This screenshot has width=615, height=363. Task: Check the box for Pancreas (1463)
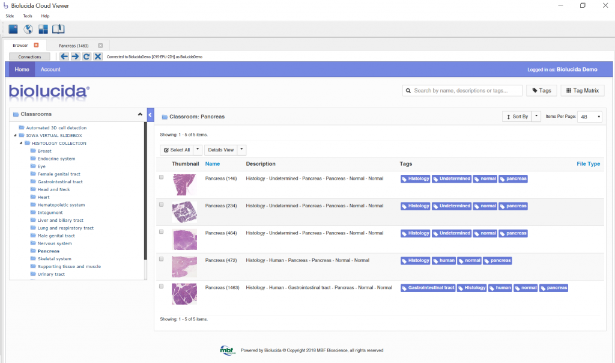161,287
